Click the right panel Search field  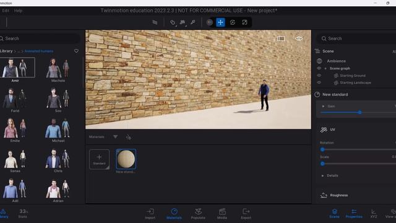tap(356, 38)
